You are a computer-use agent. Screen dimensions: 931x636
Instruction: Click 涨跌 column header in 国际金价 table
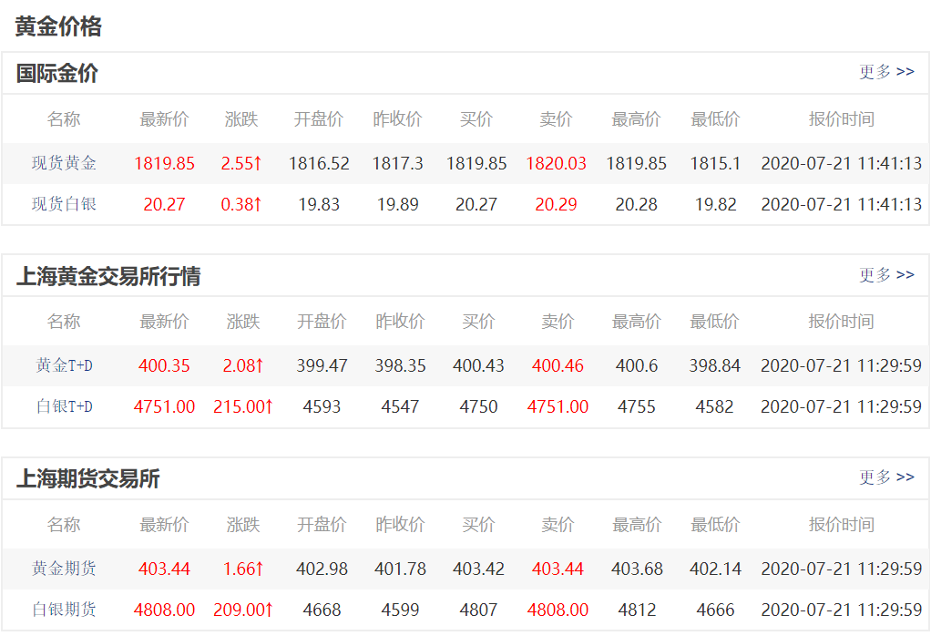(x=241, y=119)
